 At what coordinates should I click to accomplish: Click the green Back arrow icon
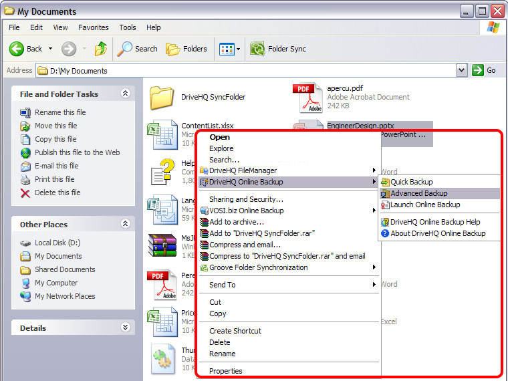pos(17,49)
